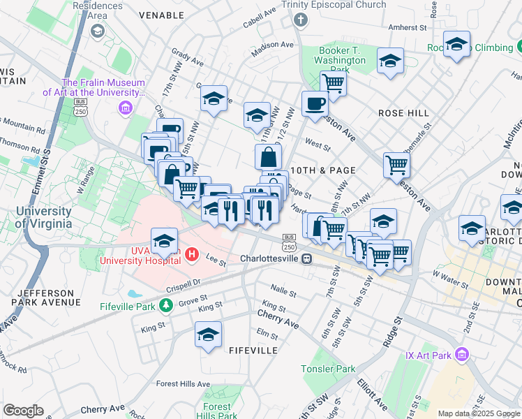Click the Forest Hills Park label
Image resolution: width=522 pixels, height=419 pixels.
click(x=217, y=411)
